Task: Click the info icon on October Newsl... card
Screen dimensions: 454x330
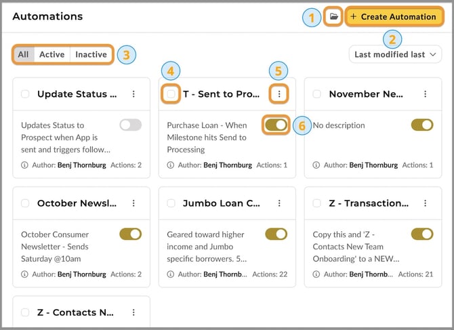Action: pyautogui.click(x=24, y=274)
